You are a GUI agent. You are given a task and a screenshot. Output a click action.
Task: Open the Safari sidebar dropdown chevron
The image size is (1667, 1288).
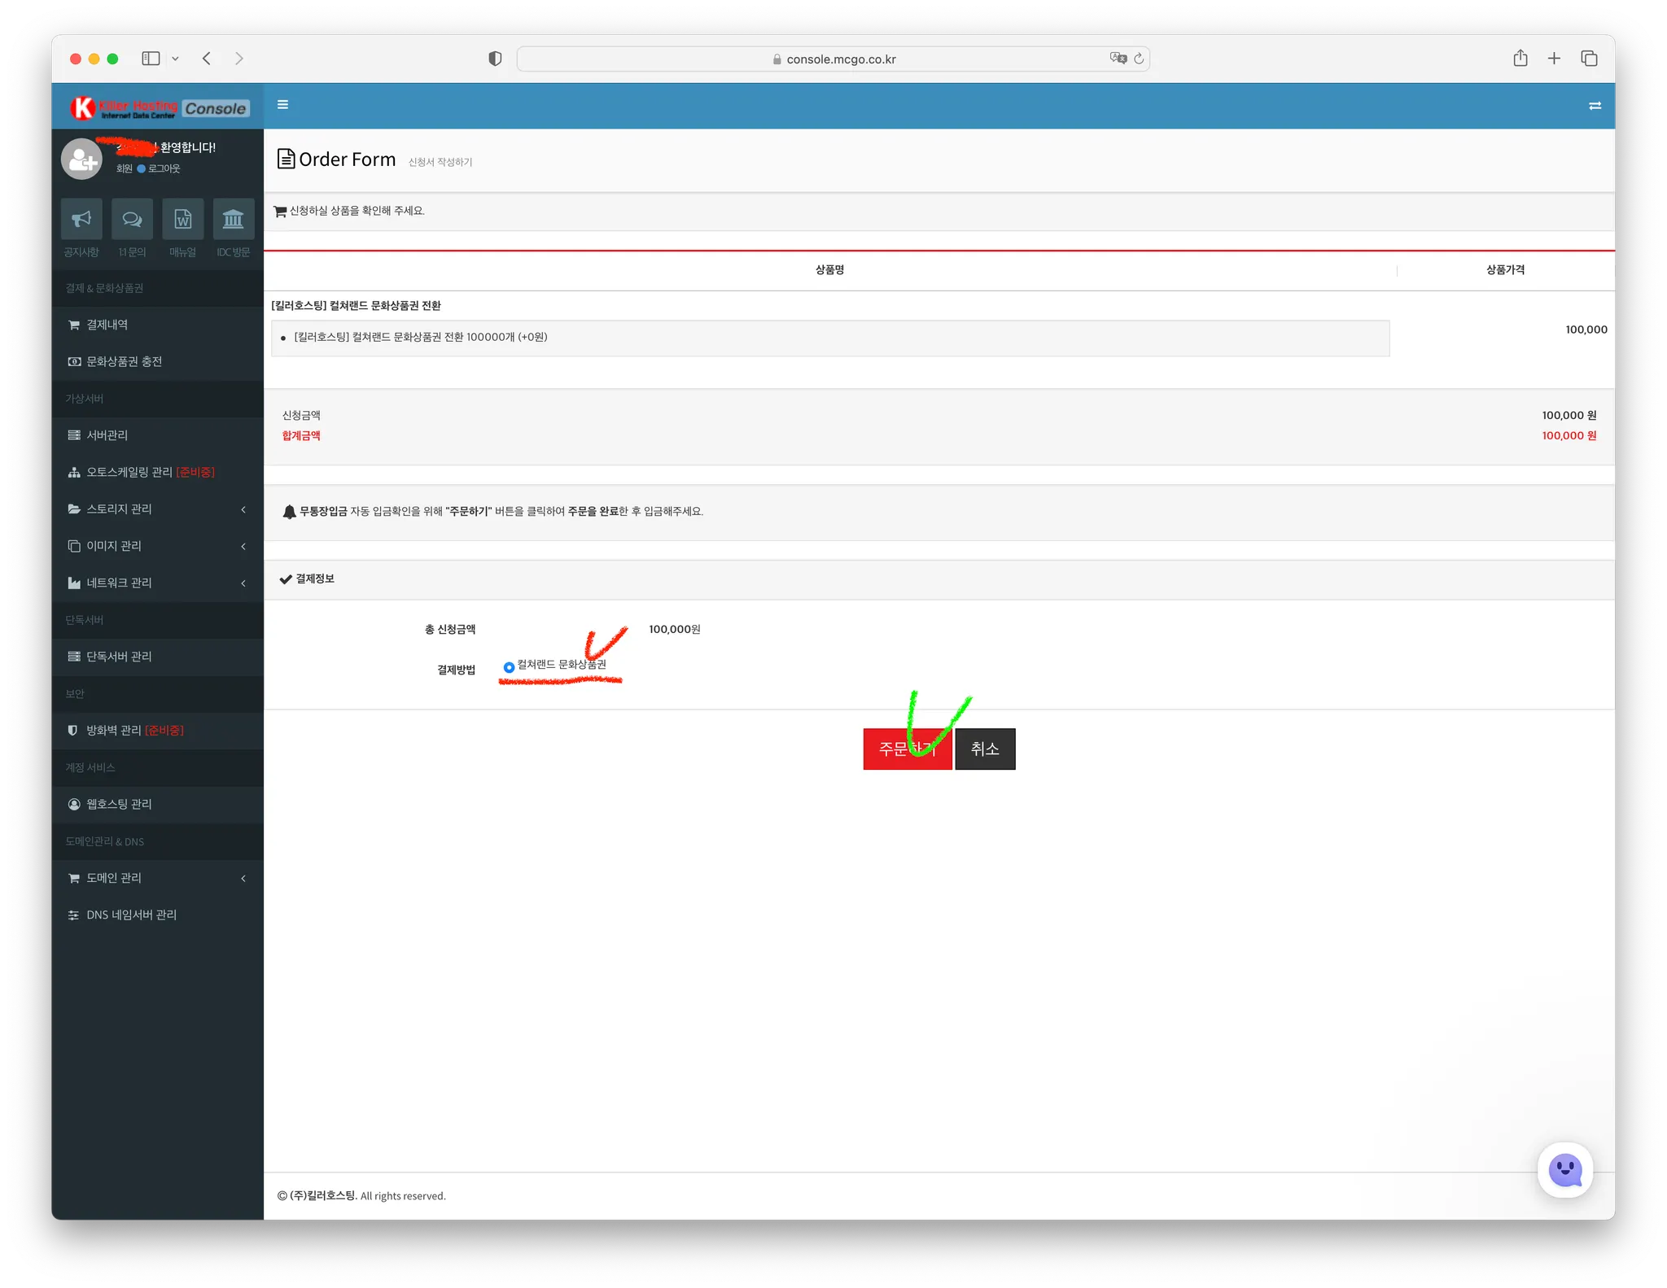[x=175, y=59]
